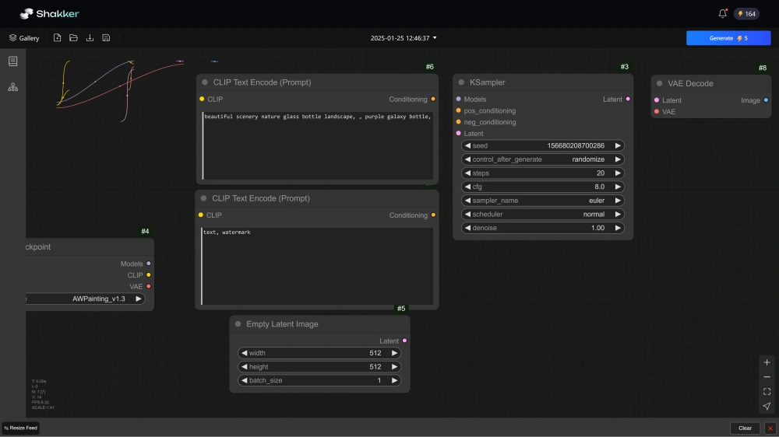Select previous control_after_generate option

[x=467, y=159]
